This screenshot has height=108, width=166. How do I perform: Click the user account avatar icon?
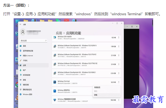point(23,32)
